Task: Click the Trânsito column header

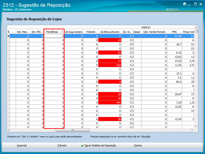Action: coord(91,32)
